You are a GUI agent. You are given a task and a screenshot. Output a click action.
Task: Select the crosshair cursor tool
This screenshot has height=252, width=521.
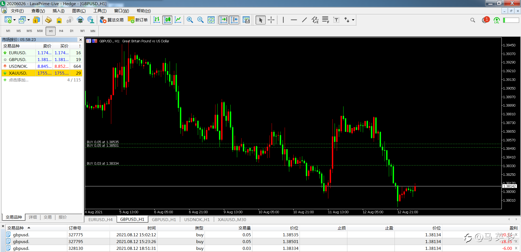click(271, 20)
